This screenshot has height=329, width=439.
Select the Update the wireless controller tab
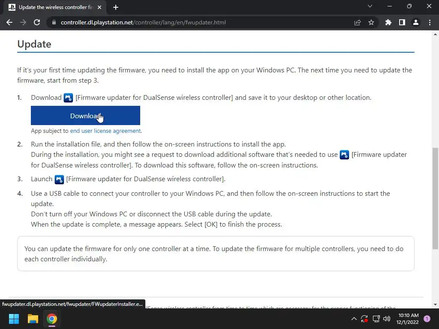pos(55,7)
